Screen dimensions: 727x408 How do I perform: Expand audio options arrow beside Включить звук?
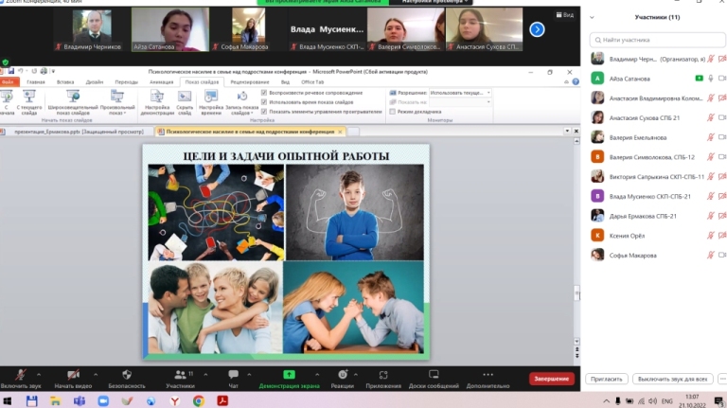[39, 374]
